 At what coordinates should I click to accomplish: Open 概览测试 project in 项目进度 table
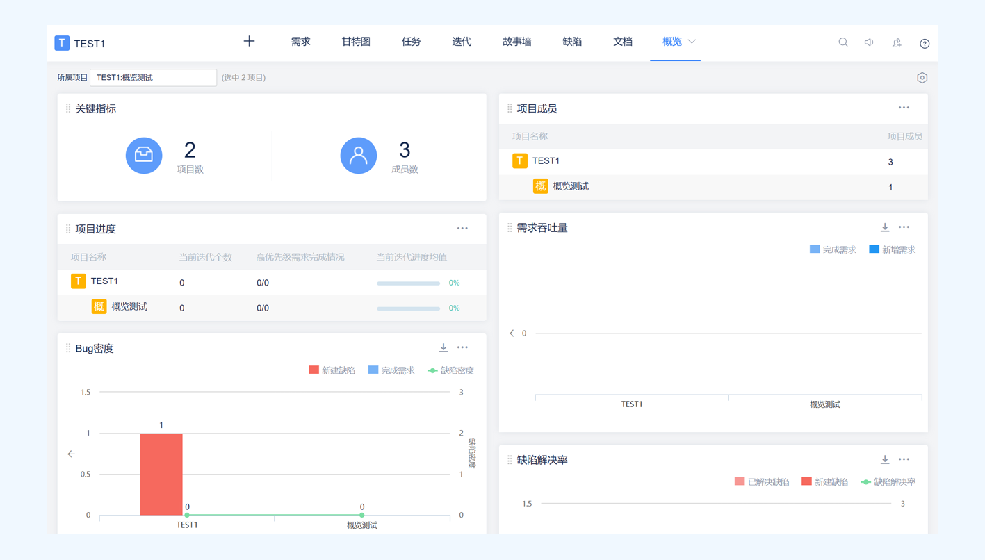click(129, 306)
